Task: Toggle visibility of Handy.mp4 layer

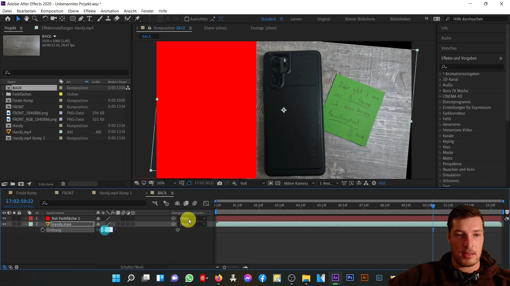Action: coord(4,224)
